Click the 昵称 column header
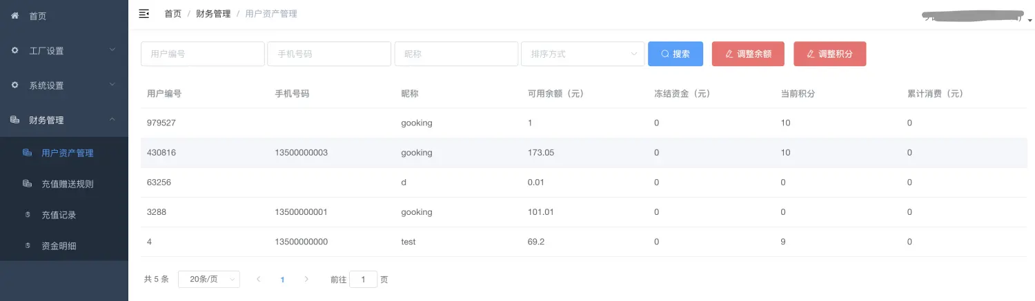The height and width of the screenshot is (301, 1035). 410,94
